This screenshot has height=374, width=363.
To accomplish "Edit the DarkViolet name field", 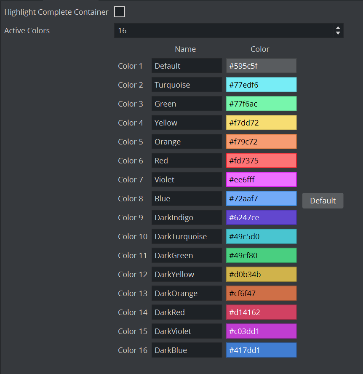I will 187,331.
